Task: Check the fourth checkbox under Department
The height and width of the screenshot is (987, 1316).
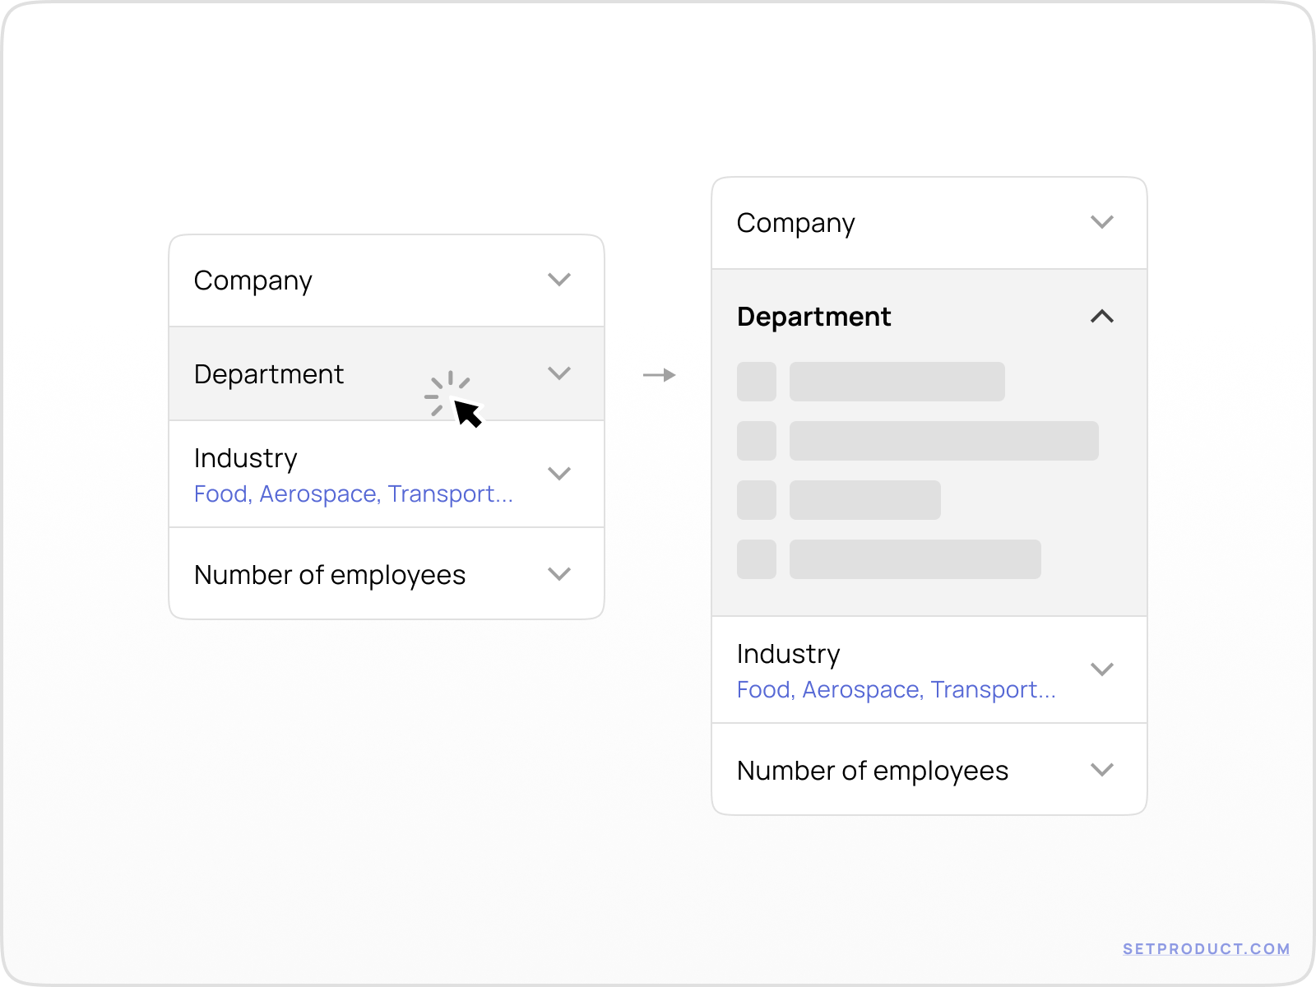Action: pyautogui.click(x=756, y=560)
